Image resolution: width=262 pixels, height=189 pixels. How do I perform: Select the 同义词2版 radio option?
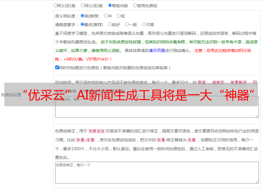(83, 5)
